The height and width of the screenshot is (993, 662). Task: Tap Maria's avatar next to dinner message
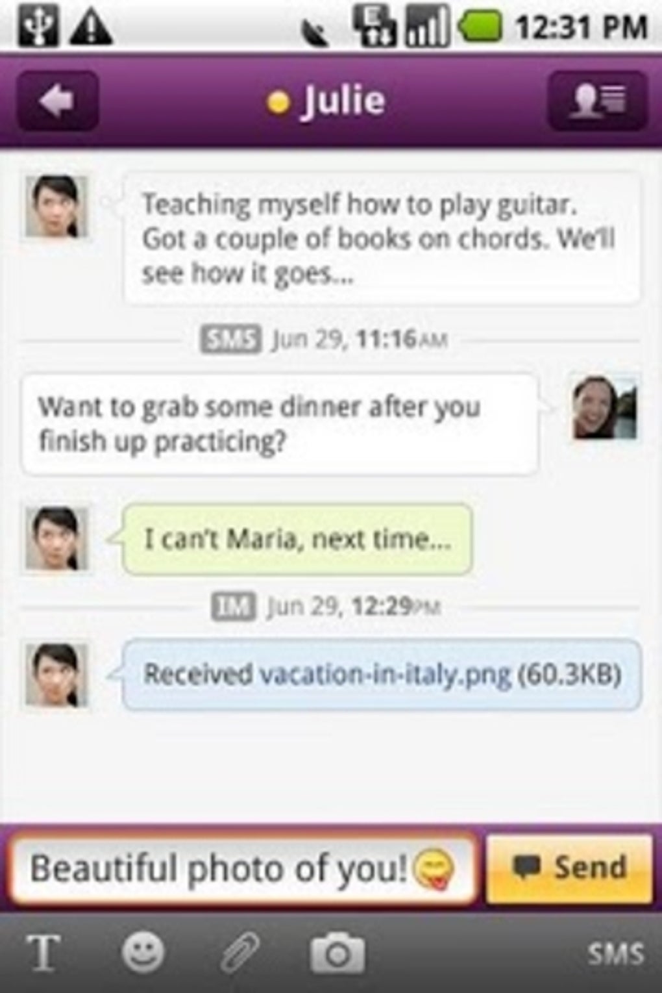[x=605, y=407]
